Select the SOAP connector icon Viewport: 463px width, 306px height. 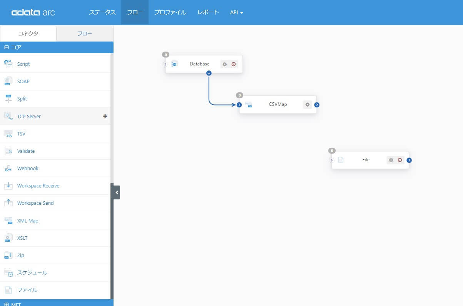click(8, 81)
